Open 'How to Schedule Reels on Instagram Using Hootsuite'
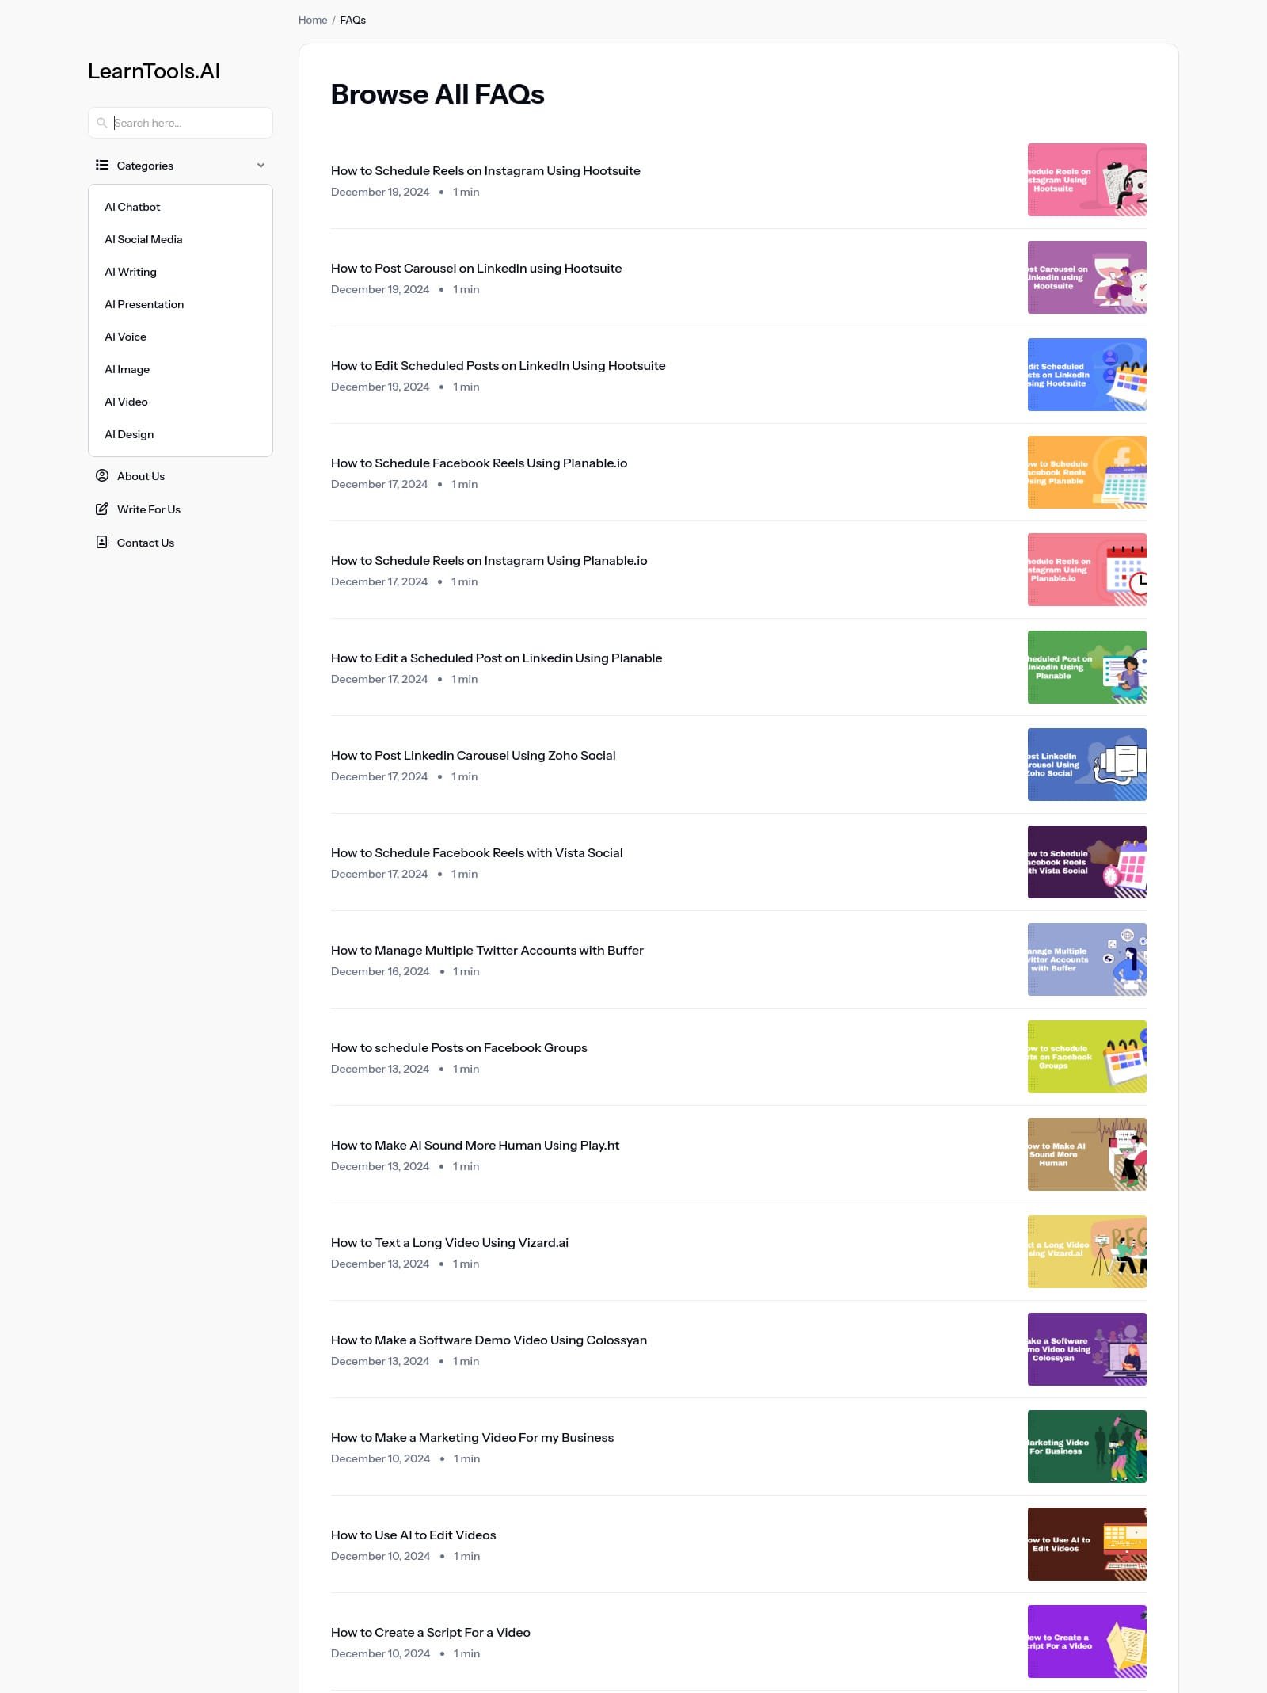Viewport: 1267px width, 1693px height. [x=485, y=170]
